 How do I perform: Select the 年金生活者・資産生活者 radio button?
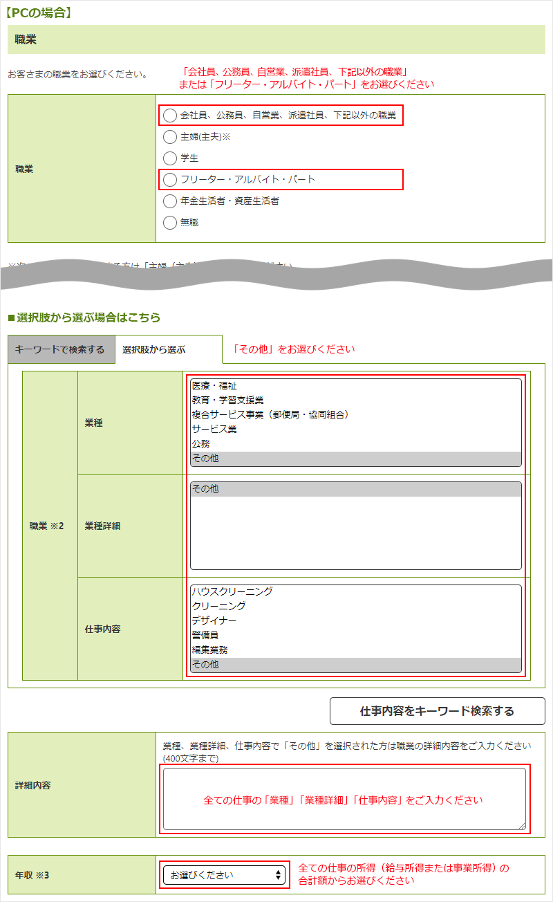point(170,201)
